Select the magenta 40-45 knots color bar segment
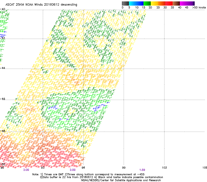 click(184, 3)
